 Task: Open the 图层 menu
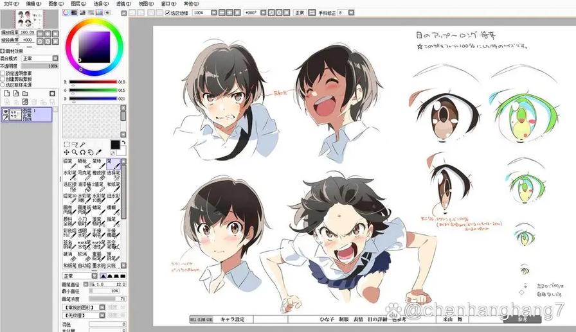pos(78,4)
